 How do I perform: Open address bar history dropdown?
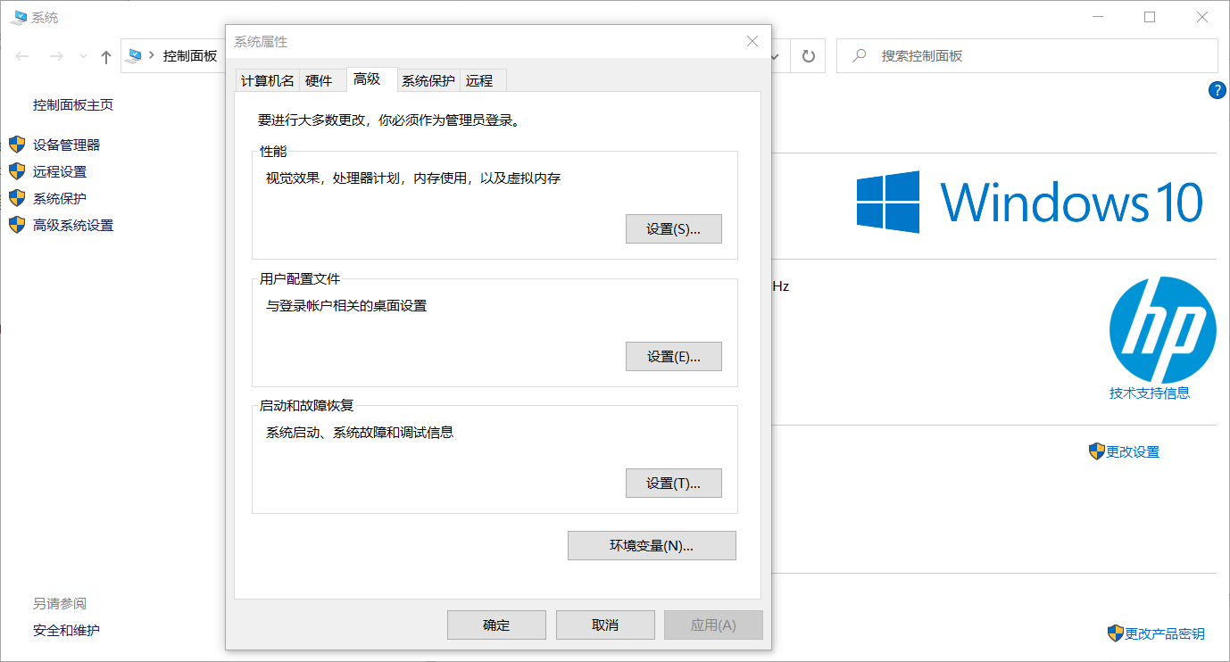pyautogui.click(x=776, y=56)
